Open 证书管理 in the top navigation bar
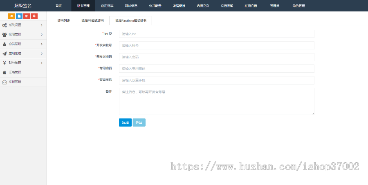The image size is (368, 185). (83, 6)
